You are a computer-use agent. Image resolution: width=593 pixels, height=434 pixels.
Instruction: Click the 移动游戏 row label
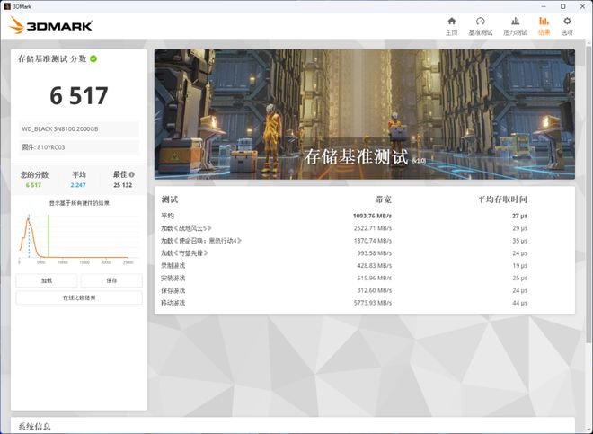point(173,303)
